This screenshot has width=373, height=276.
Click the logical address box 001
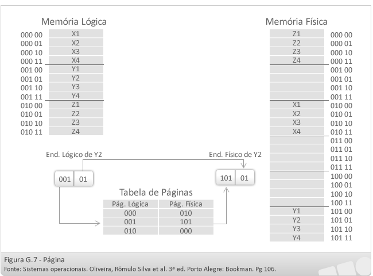pos(64,179)
